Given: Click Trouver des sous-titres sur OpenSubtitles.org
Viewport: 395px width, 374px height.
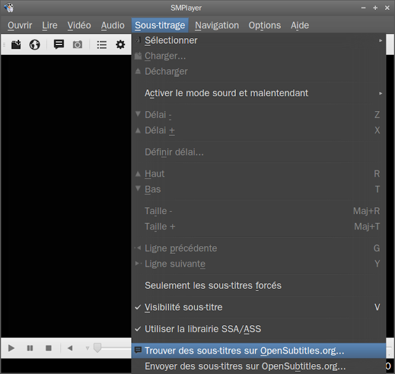Looking at the screenshot, I should tap(259, 351).
